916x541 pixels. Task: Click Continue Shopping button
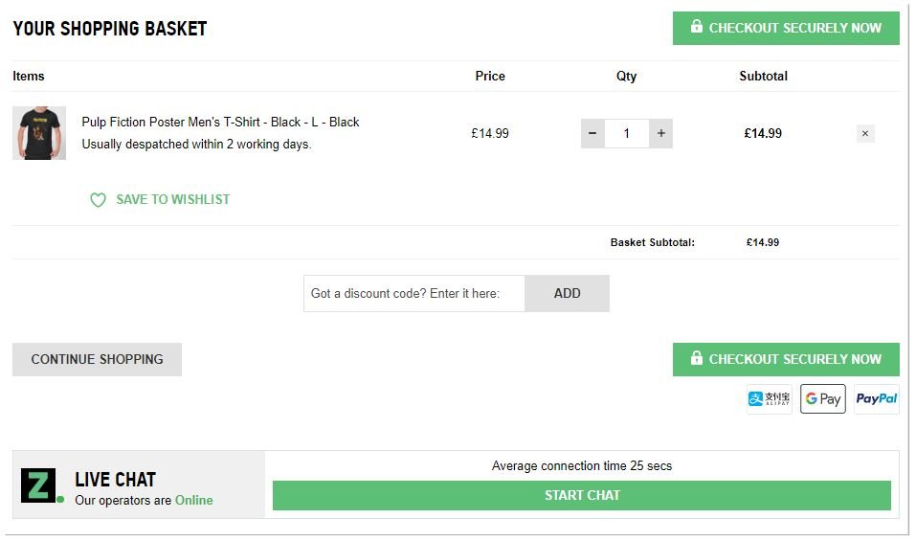pos(97,359)
